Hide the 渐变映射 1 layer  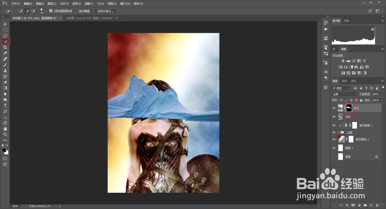[334, 126]
